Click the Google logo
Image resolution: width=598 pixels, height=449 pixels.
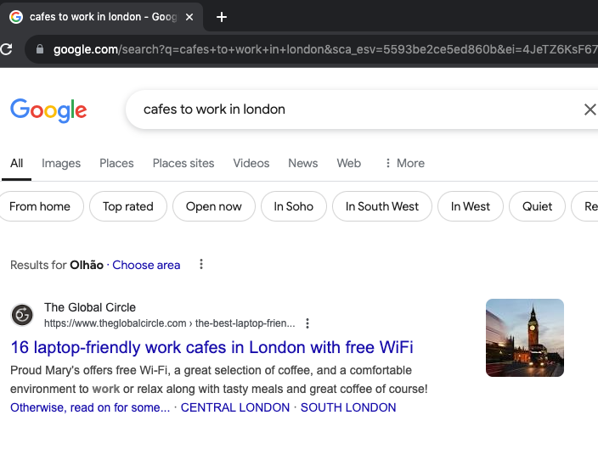(x=48, y=110)
